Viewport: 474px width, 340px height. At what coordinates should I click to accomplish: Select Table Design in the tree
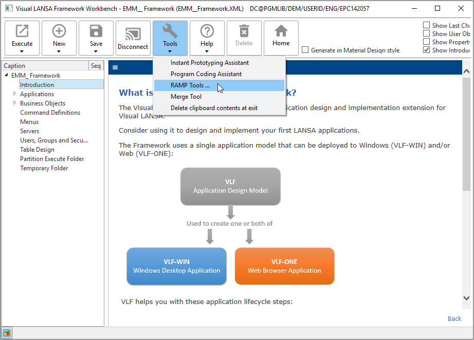point(37,150)
